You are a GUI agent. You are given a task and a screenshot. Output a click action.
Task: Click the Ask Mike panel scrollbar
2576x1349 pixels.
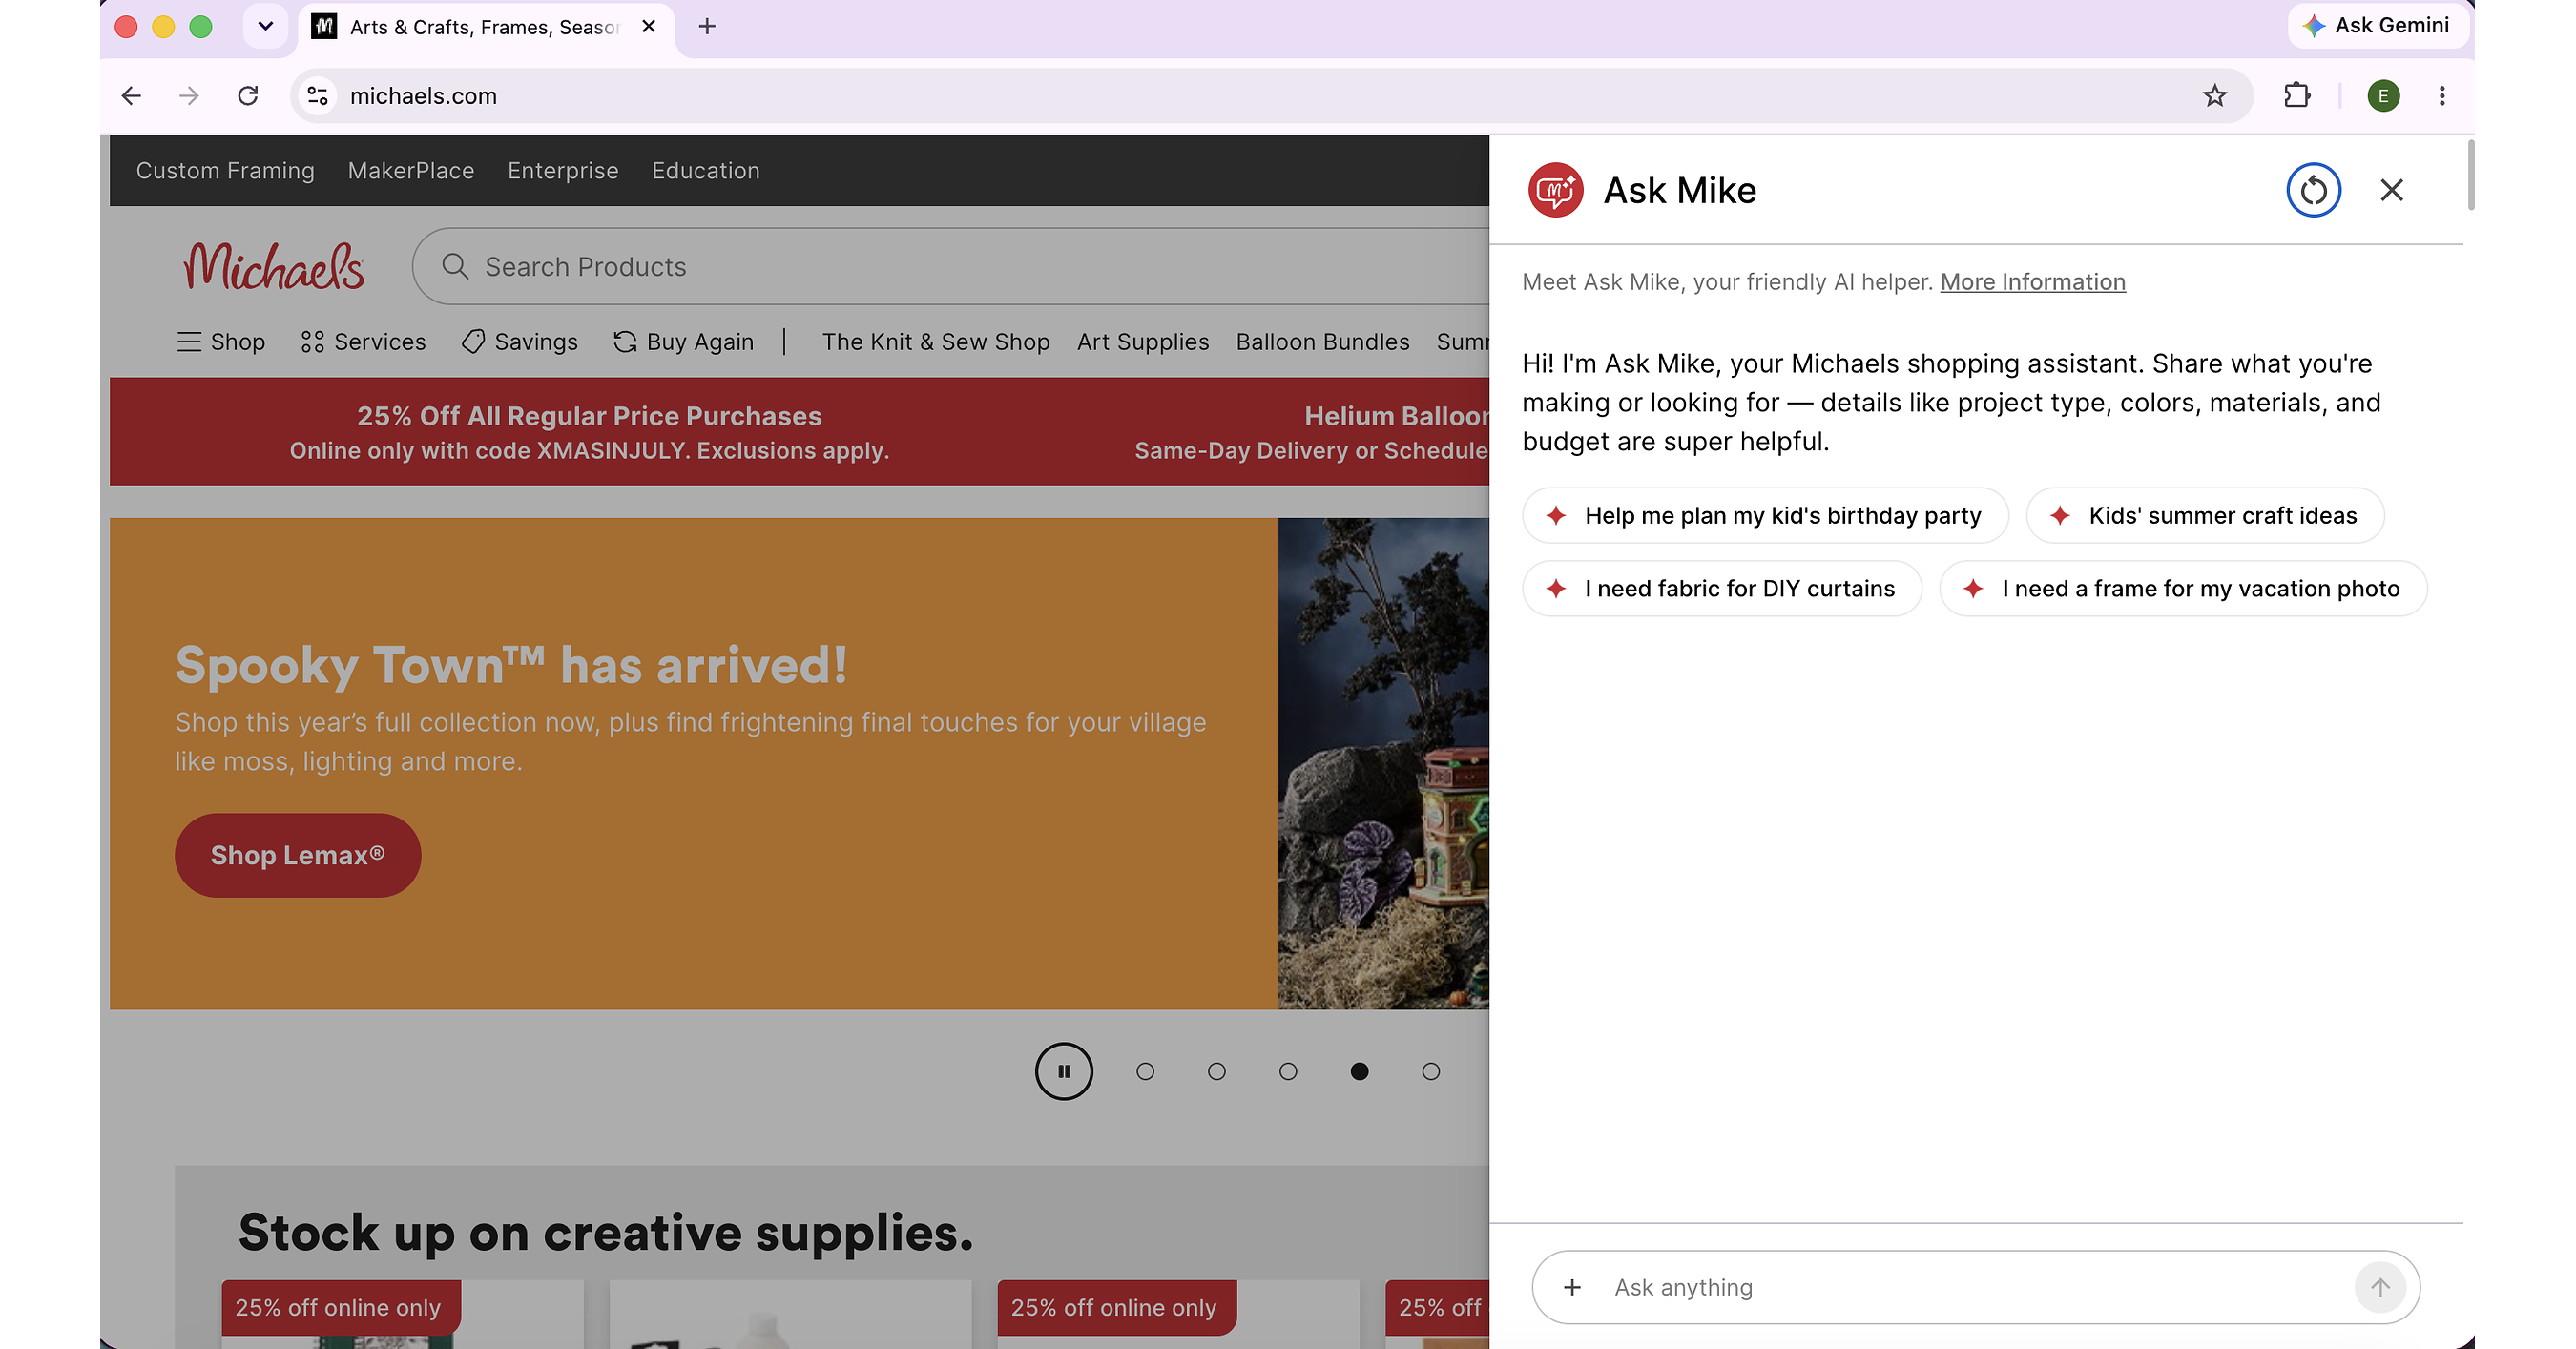[2470, 175]
